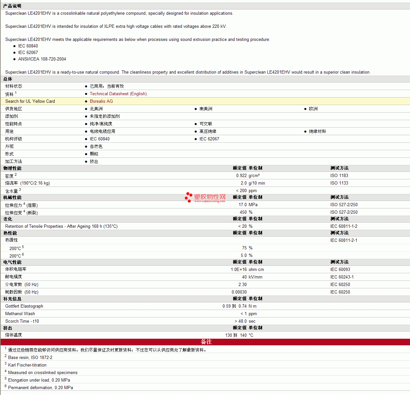Select the 北美洲 availability region

tap(96, 109)
